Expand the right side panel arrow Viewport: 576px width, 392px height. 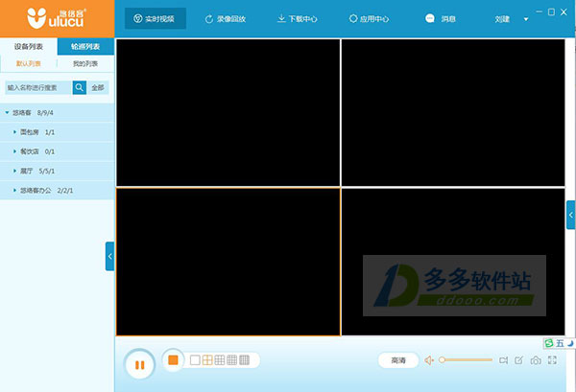570,215
